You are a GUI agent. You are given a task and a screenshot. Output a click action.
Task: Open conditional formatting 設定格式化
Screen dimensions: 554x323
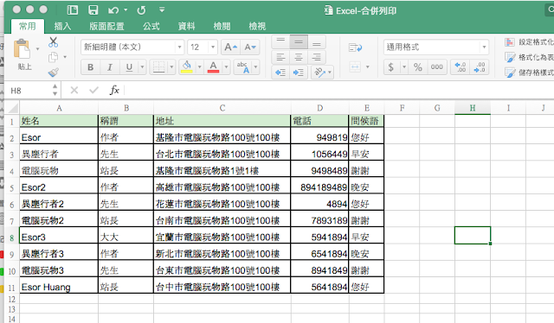point(529,42)
